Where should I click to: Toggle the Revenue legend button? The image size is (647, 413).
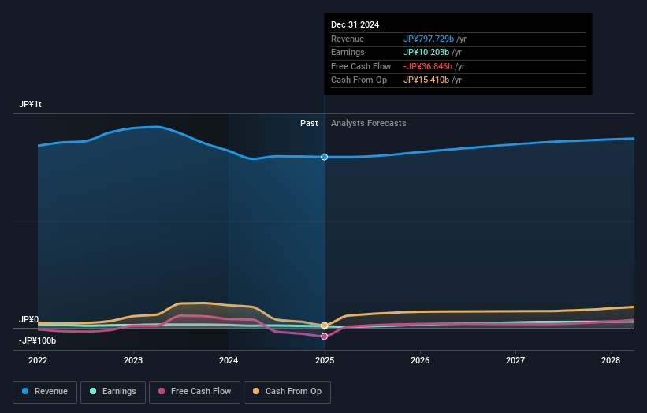click(45, 392)
